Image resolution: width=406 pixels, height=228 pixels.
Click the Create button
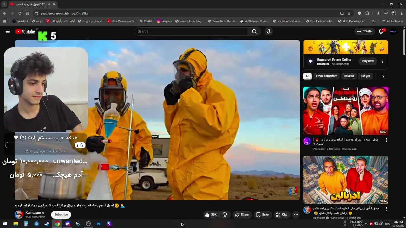[364, 31]
